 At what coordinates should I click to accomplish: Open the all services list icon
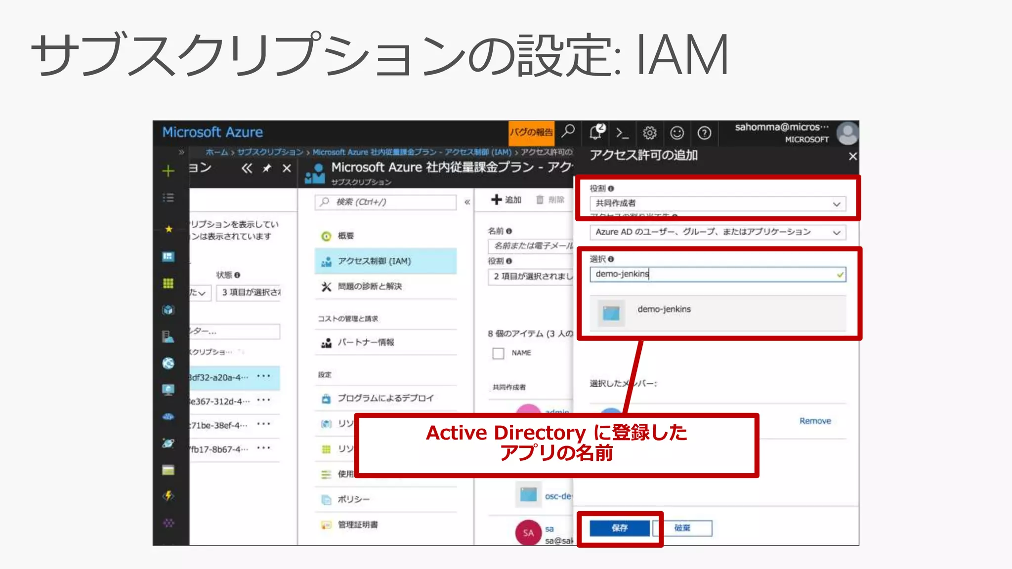tap(169, 198)
